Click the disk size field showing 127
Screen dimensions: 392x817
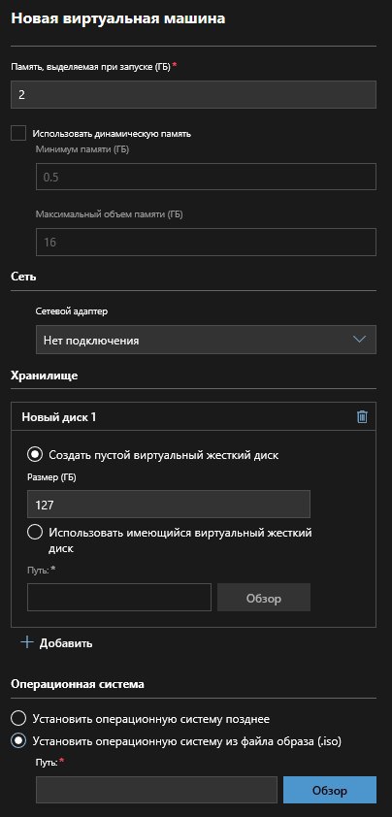click(x=169, y=504)
